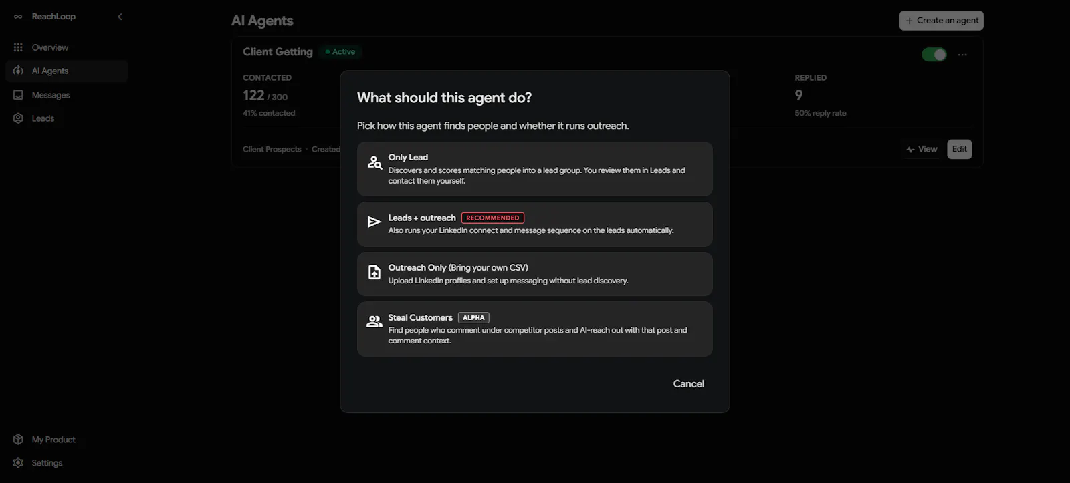Select the Only Lead option card
The width and height of the screenshot is (1070, 483).
534,169
